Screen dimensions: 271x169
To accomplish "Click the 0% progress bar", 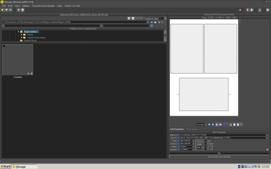I will 219,153.
